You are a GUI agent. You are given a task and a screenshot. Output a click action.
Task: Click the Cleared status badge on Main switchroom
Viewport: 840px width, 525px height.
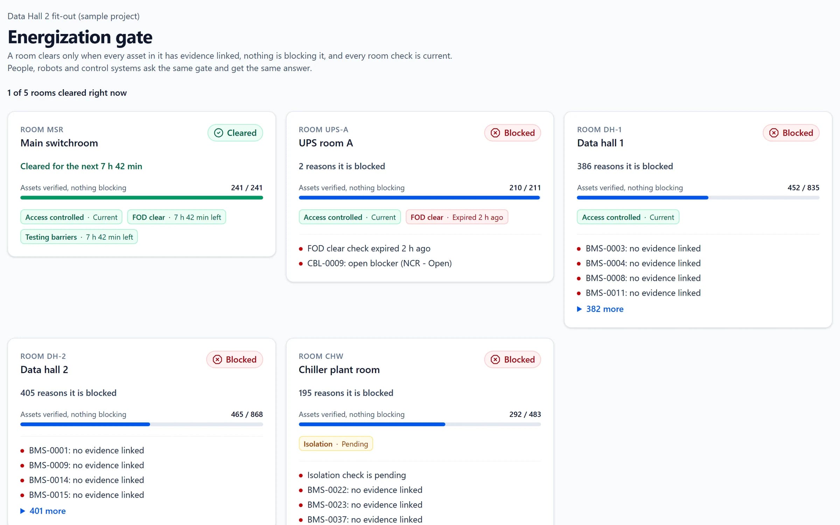[x=235, y=133]
